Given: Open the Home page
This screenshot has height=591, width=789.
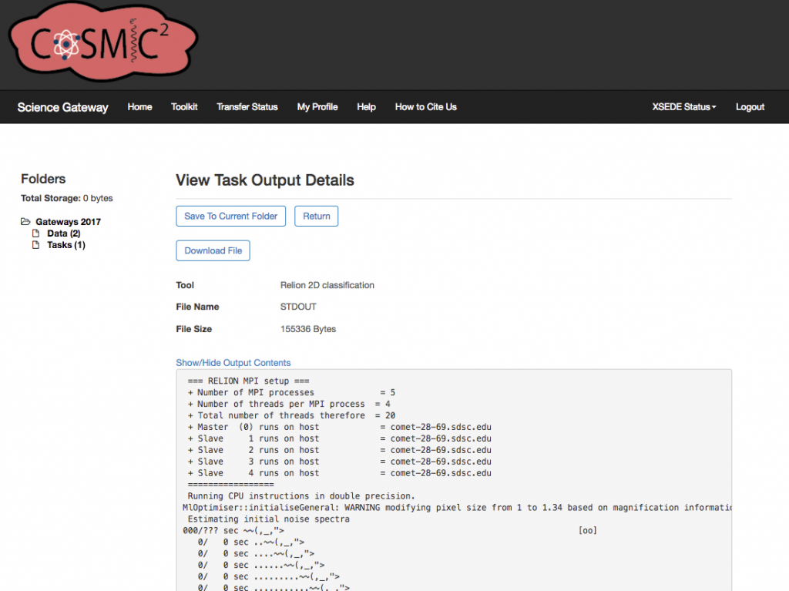Looking at the screenshot, I should pos(139,107).
